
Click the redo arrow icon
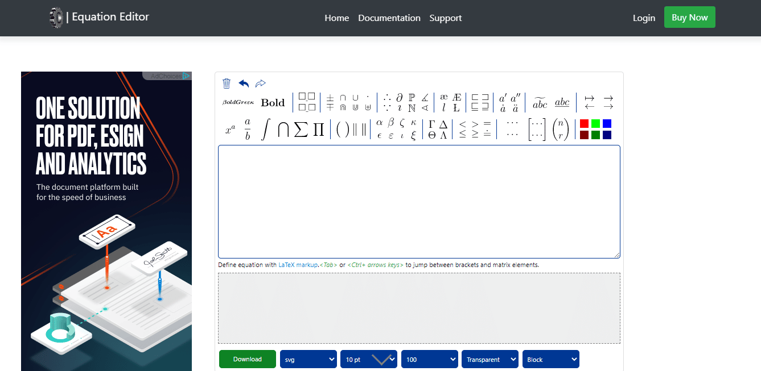[x=261, y=84]
